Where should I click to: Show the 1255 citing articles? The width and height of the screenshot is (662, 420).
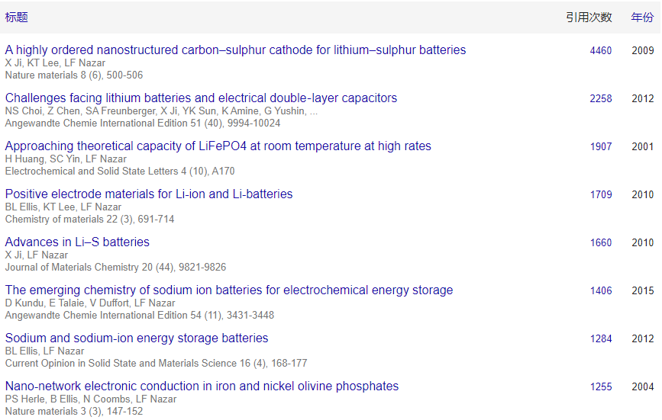601,386
